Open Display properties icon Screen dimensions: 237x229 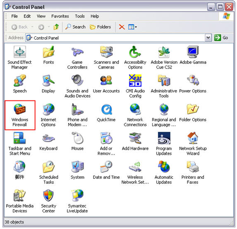point(49,84)
